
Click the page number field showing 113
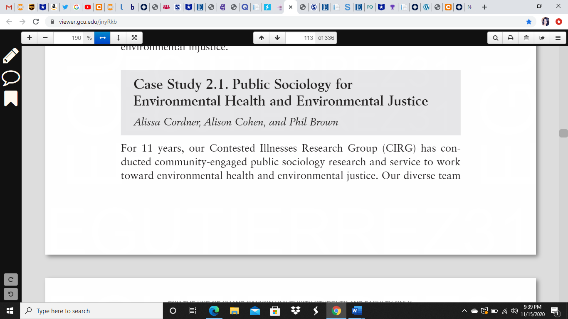tap(301, 38)
